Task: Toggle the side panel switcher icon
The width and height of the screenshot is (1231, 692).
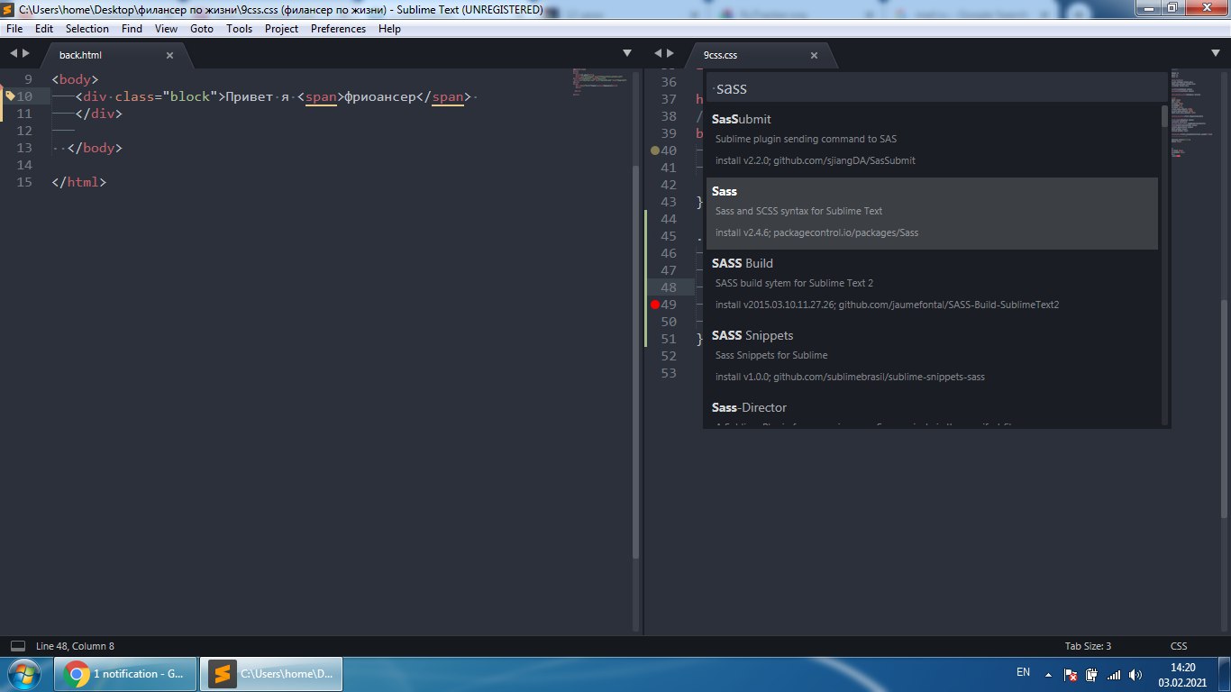Action: (17, 646)
